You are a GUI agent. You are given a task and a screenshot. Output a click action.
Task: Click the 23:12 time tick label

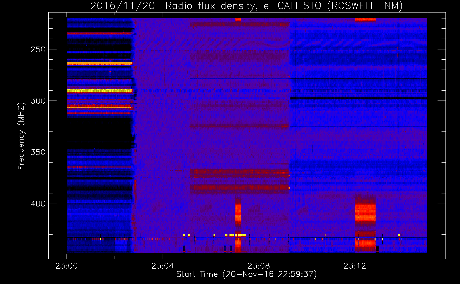click(x=355, y=266)
